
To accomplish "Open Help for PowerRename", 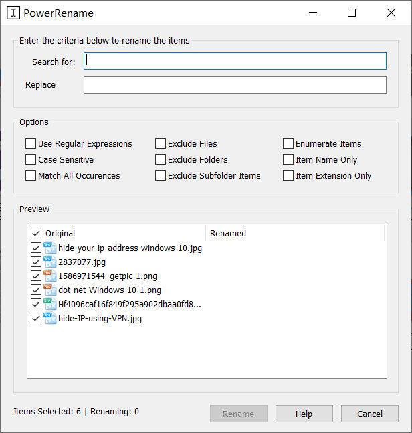I will pos(304,414).
